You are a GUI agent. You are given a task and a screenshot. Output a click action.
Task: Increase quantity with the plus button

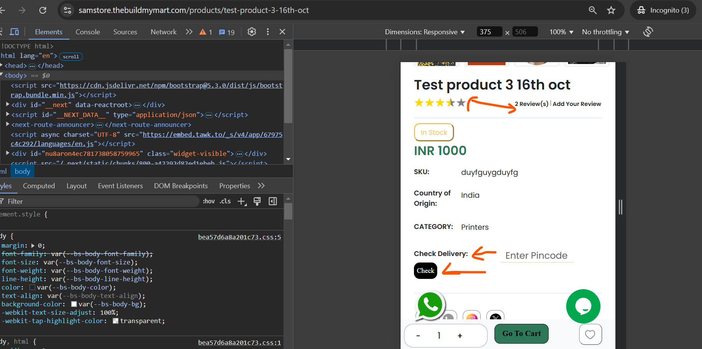[x=460, y=336]
